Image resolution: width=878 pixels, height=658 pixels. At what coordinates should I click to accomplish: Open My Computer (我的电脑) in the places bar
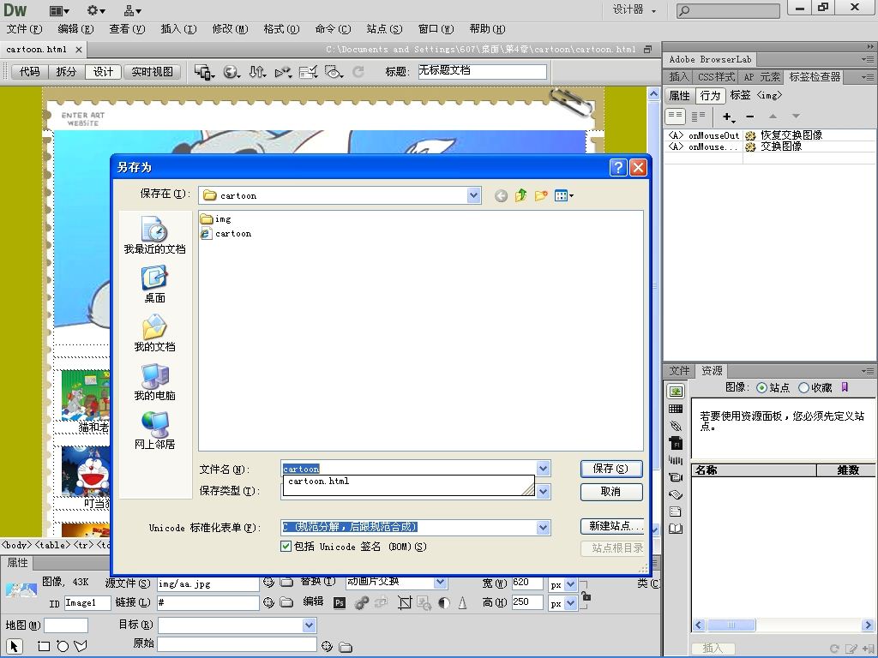154,382
